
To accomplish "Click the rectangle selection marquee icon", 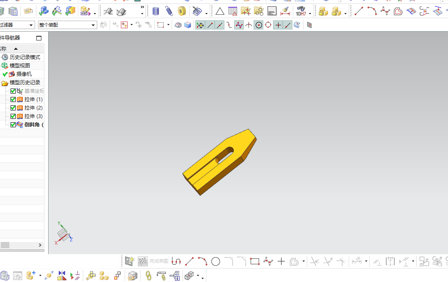I will point(161,25).
